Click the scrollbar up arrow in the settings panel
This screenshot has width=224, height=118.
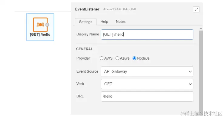point(201,28)
